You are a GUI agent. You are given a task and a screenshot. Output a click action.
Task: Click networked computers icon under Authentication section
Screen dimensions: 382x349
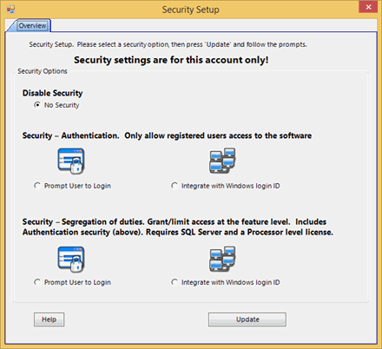coord(222,161)
